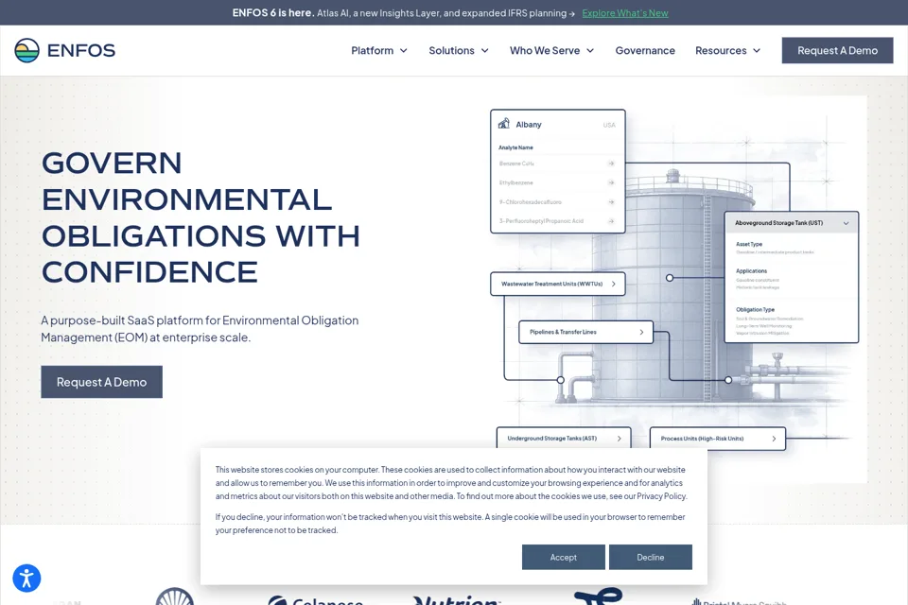Expand Underground Storage Tanks (AST) chevron
This screenshot has width=908, height=605.
(619, 439)
